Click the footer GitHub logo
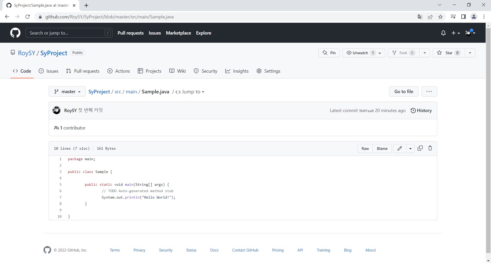This screenshot has width=491, height=263. [47, 250]
